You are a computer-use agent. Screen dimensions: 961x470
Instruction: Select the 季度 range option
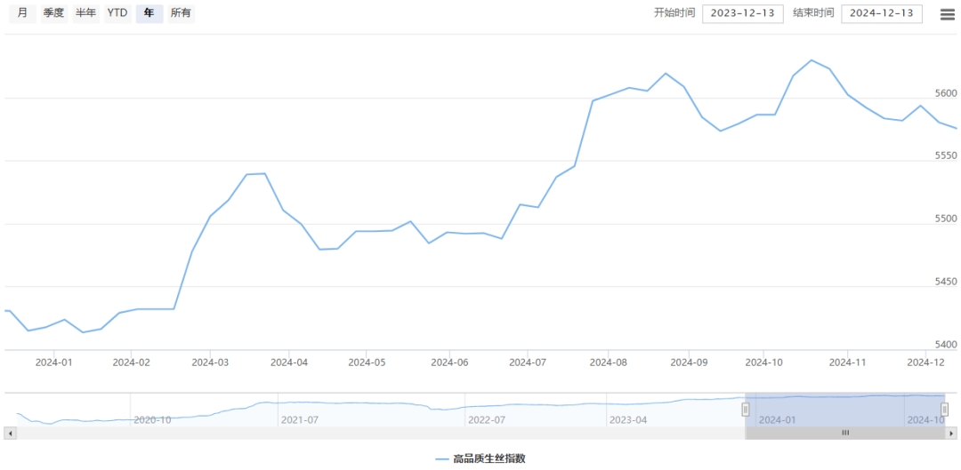[x=53, y=13]
